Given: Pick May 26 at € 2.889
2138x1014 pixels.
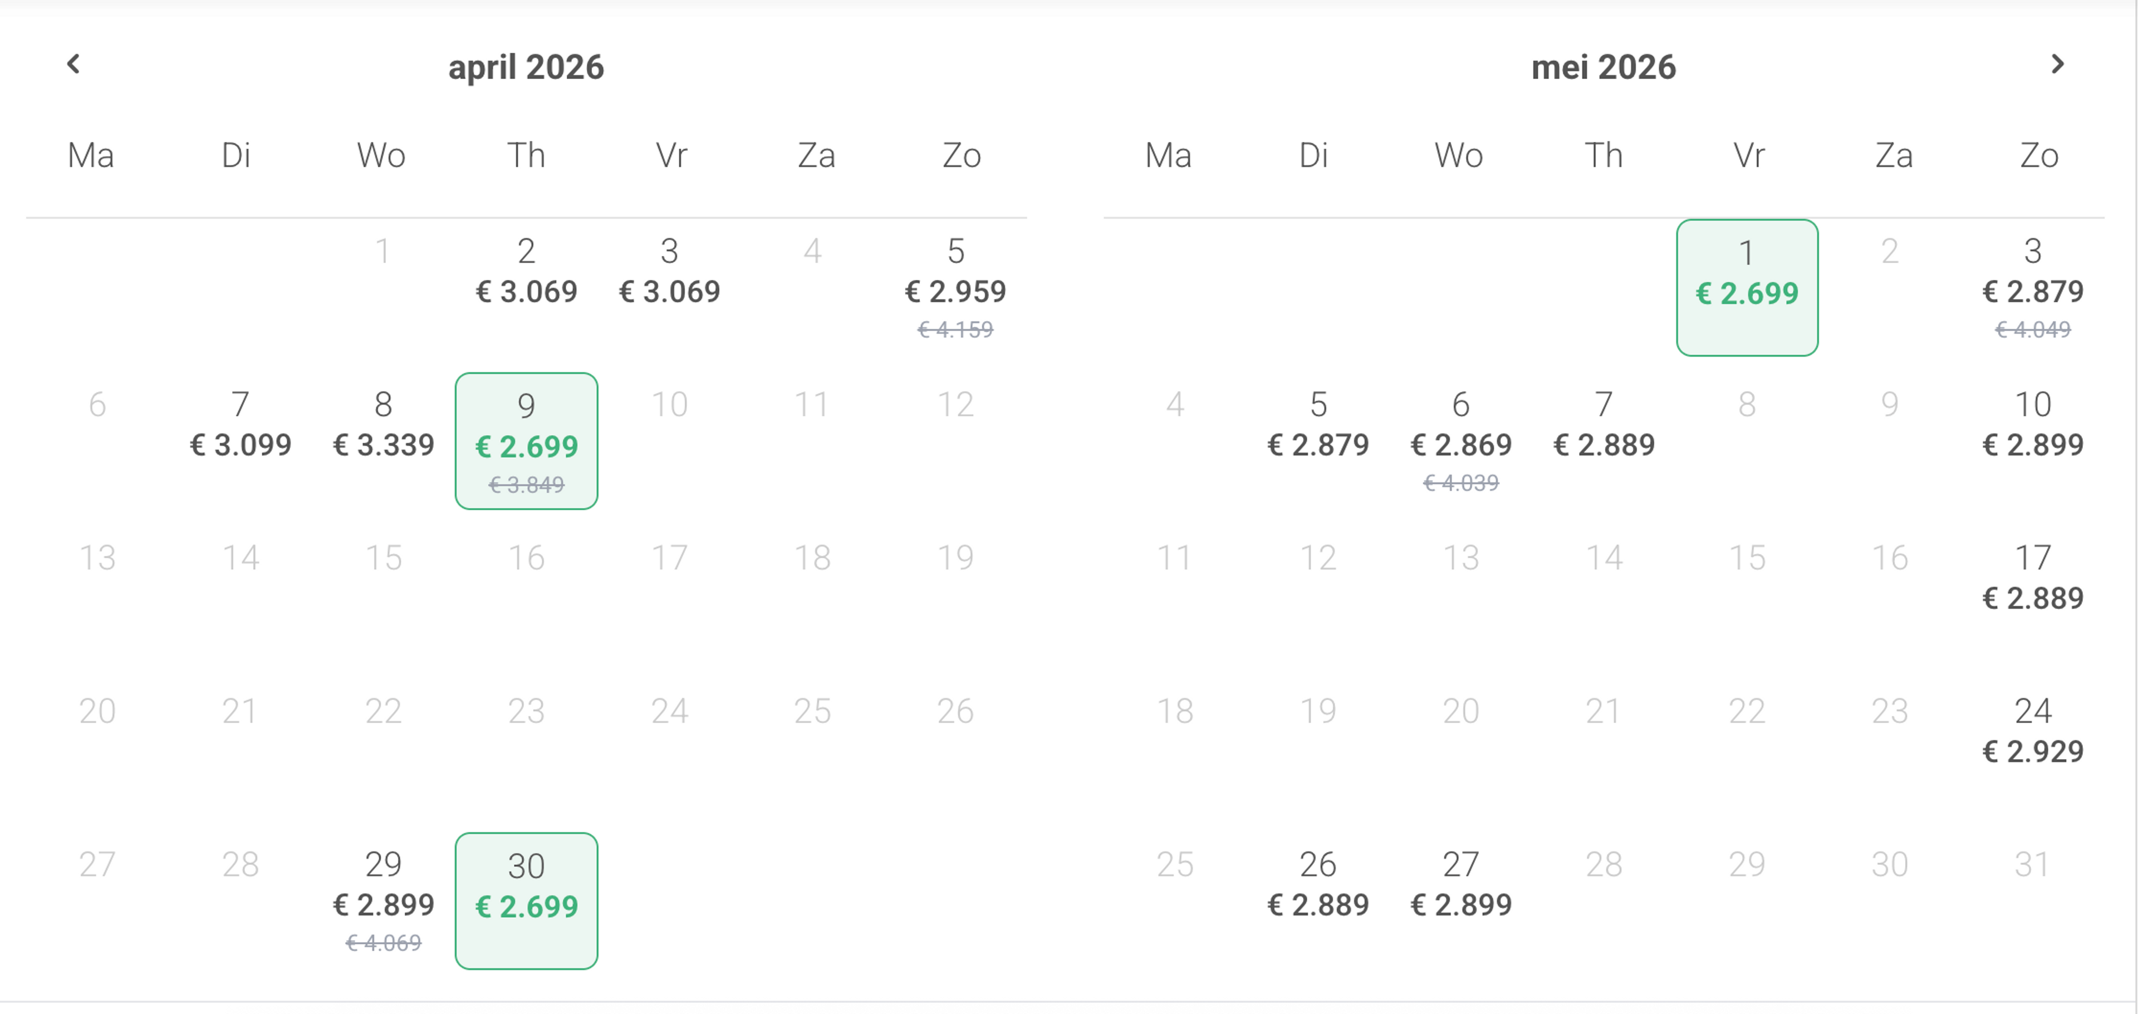Looking at the screenshot, I should click(1318, 884).
